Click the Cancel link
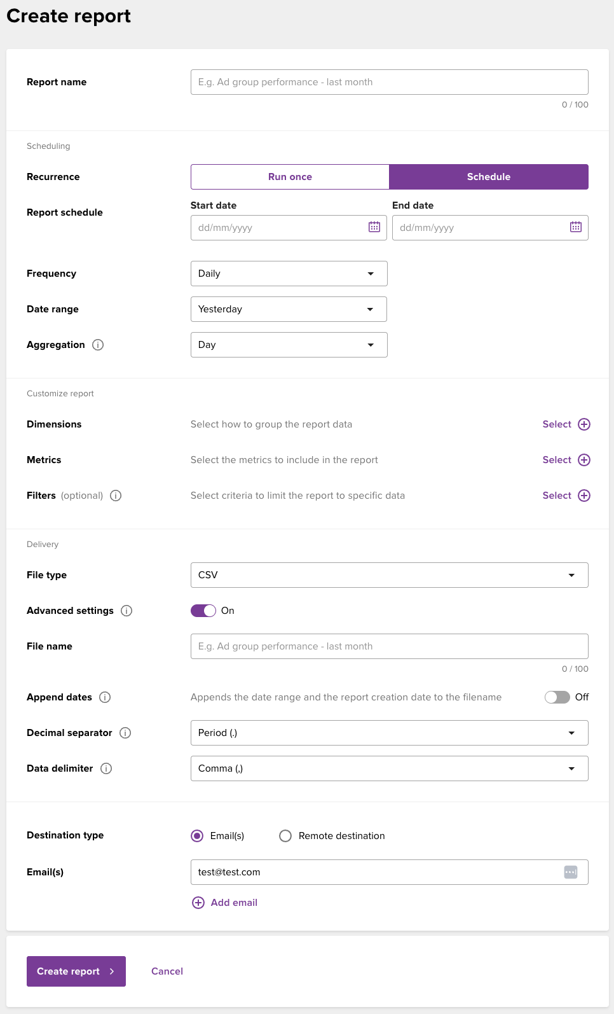 (167, 971)
